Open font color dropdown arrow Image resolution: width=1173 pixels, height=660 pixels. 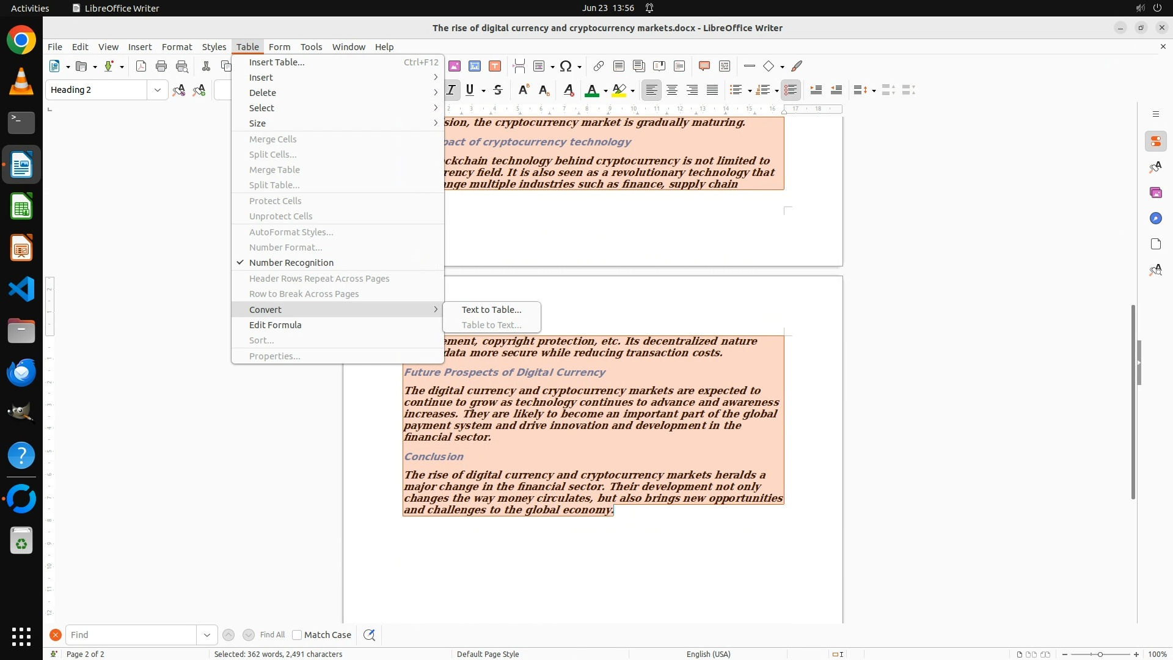(605, 91)
